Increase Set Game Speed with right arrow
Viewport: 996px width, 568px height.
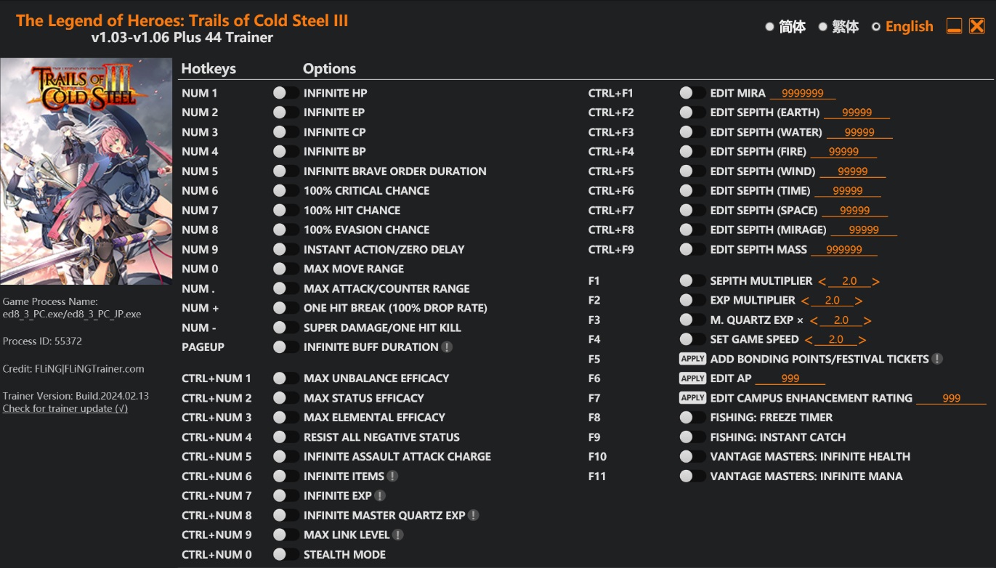point(862,340)
